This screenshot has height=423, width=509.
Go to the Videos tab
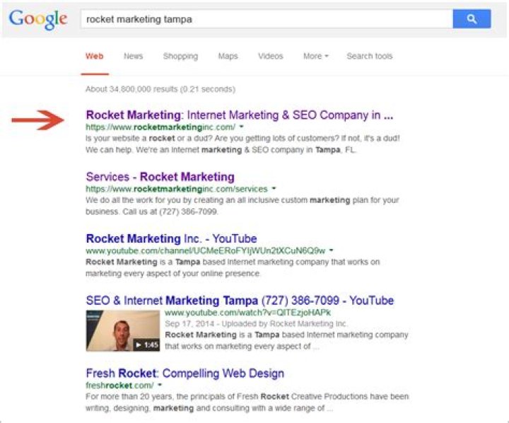pyautogui.click(x=270, y=57)
